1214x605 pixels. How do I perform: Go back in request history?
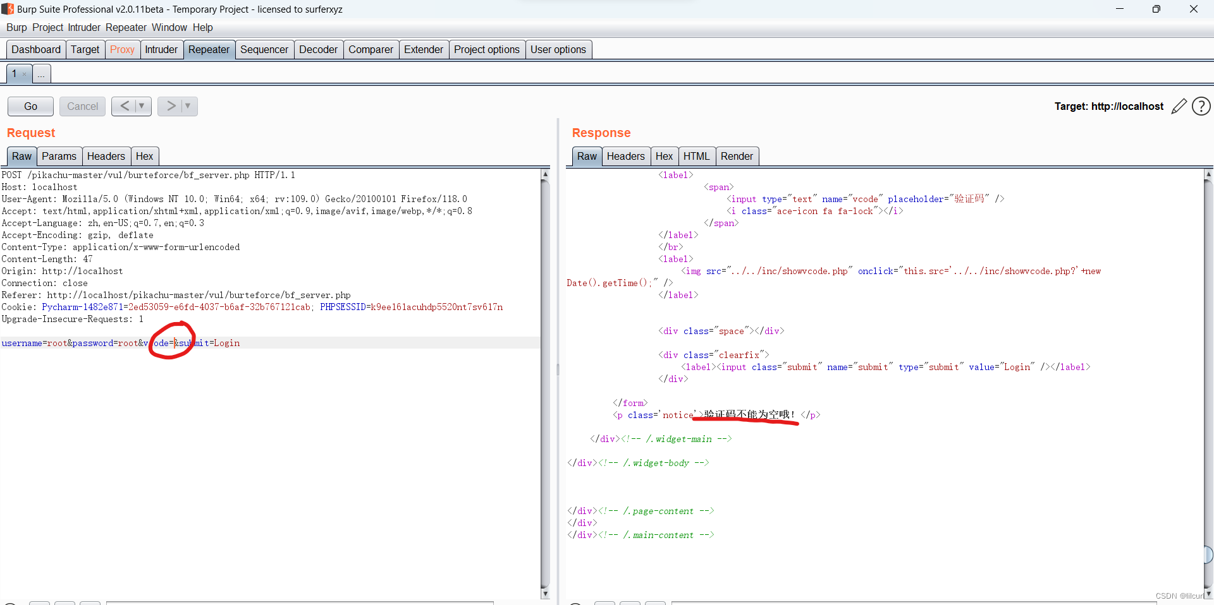[125, 106]
